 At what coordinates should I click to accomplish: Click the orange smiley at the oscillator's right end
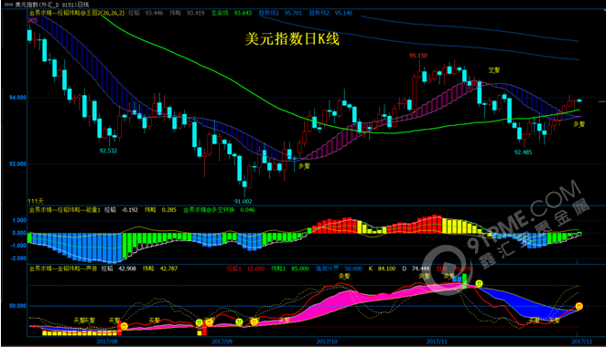[579, 306]
